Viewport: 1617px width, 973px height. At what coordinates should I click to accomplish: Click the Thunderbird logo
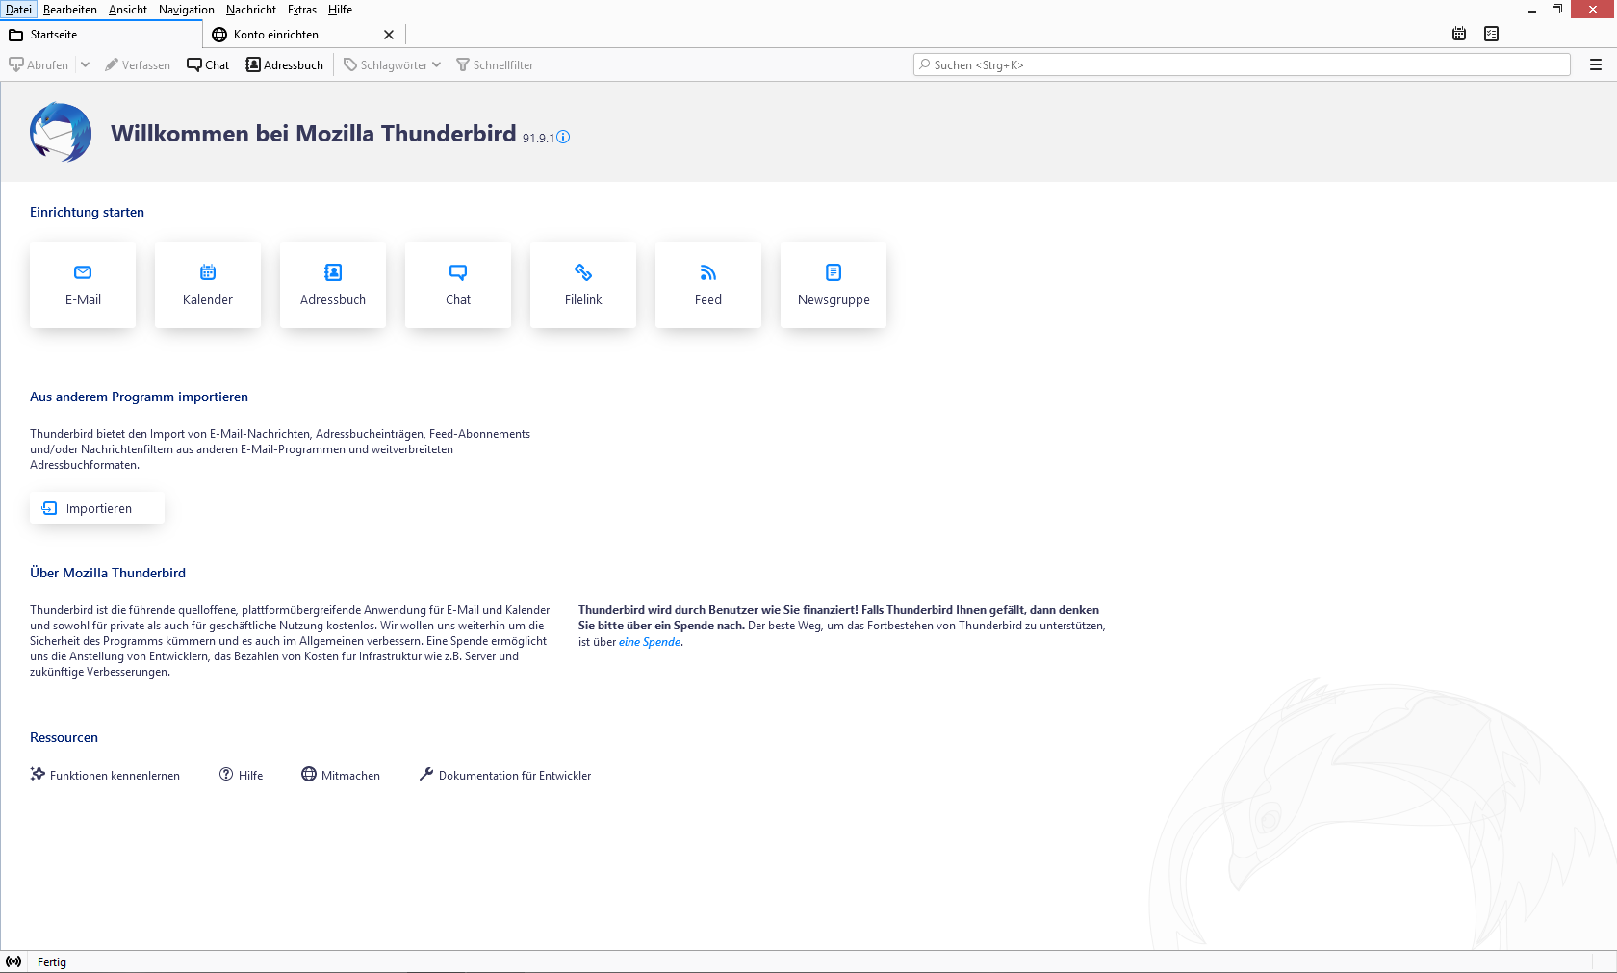(61, 132)
